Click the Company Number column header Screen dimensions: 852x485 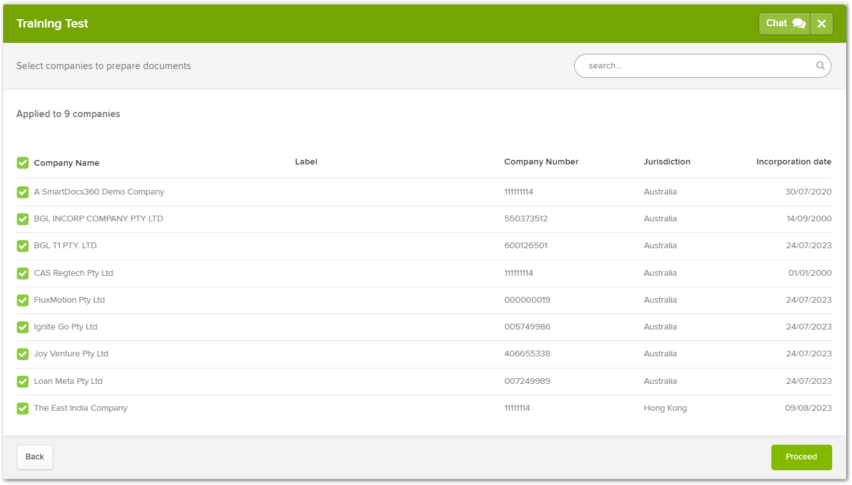tap(542, 162)
